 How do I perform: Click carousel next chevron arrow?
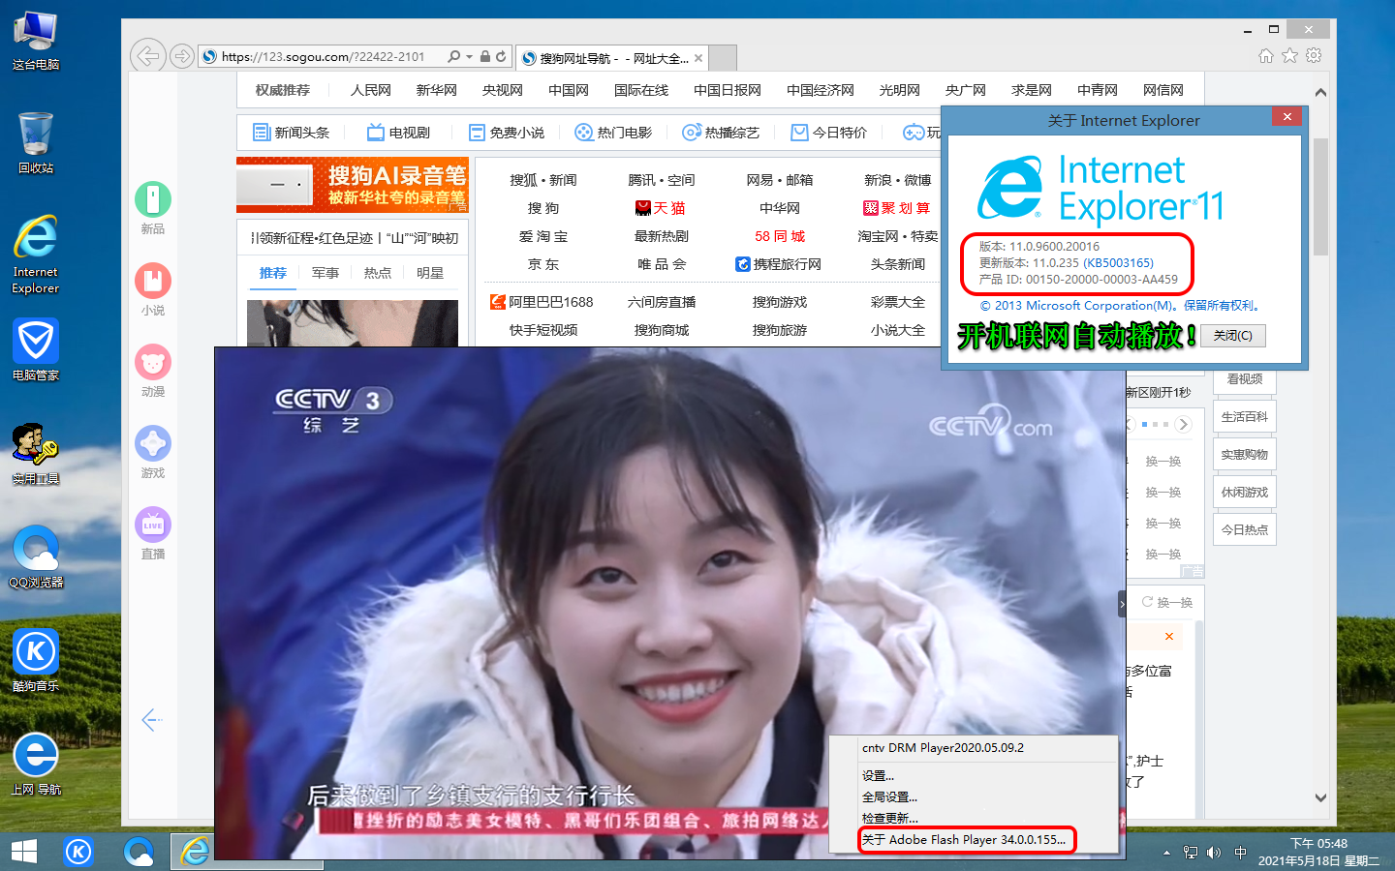[x=1183, y=424]
